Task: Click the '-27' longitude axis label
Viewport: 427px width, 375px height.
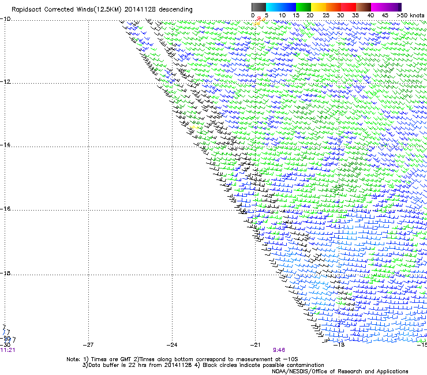Action: tap(88, 345)
